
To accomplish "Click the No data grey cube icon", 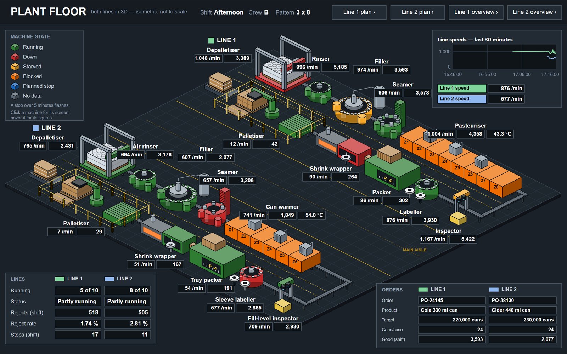I will point(15,96).
